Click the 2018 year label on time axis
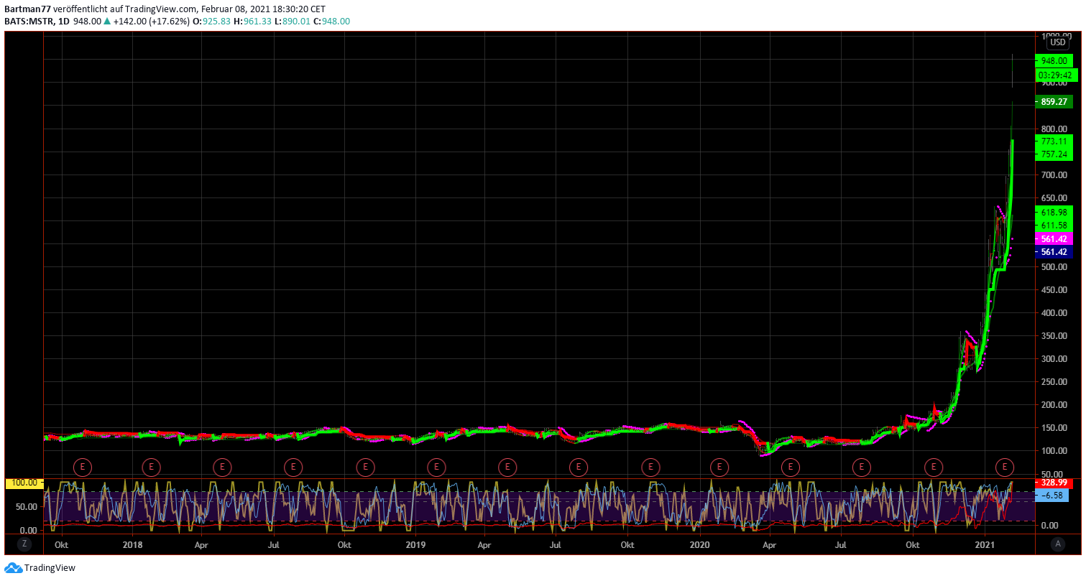 coord(132,544)
